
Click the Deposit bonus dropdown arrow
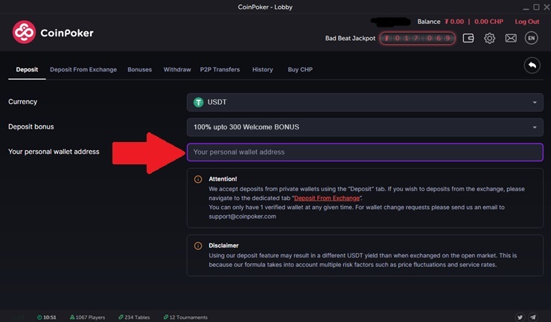(535, 127)
